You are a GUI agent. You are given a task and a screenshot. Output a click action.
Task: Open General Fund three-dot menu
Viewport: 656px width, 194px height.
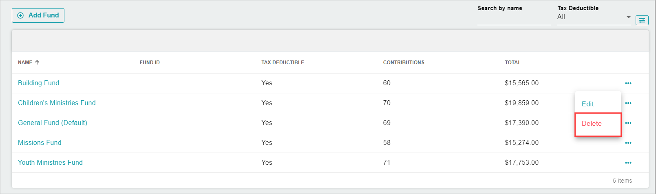pyautogui.click(x=628, y=123)
